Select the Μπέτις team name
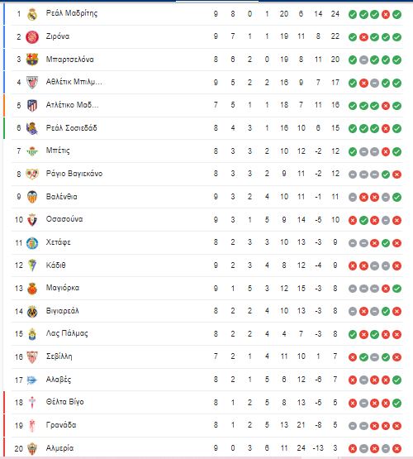The height and width of the screenshot is (459, 413). (58, 151)
